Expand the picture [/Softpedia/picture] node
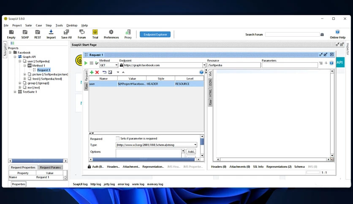The width and height of the screenshot is (353, 204). coord(25,74)
